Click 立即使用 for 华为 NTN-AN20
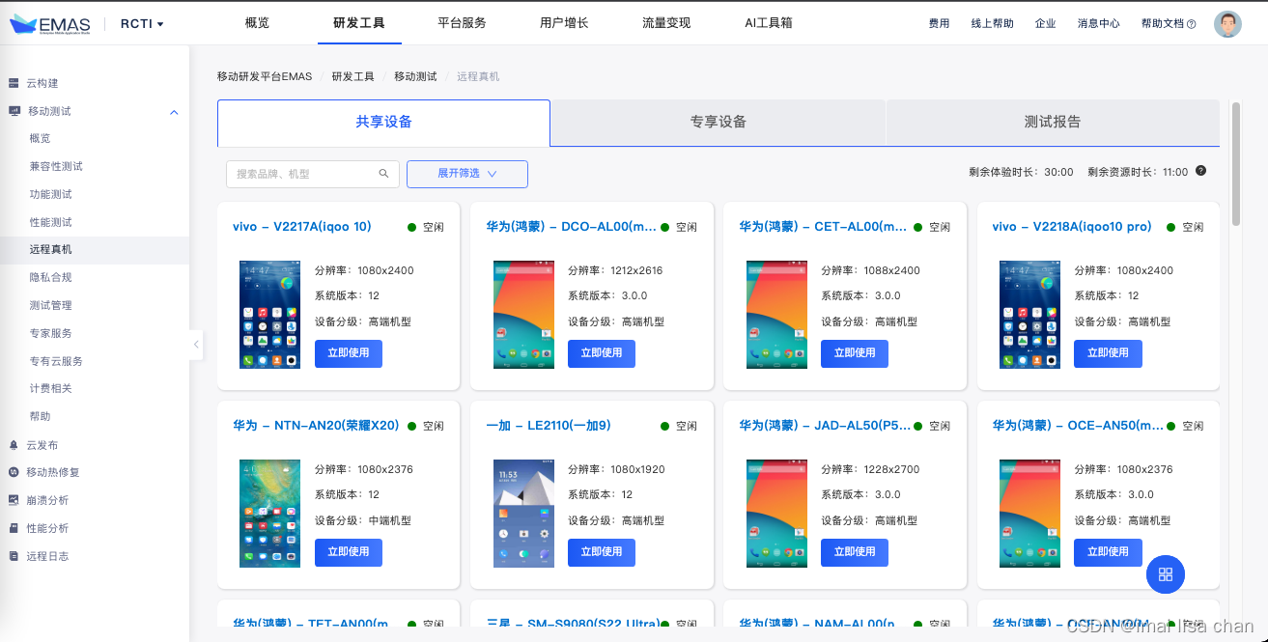The width and height of the screenshot is (1268, 642). (349, 552)
